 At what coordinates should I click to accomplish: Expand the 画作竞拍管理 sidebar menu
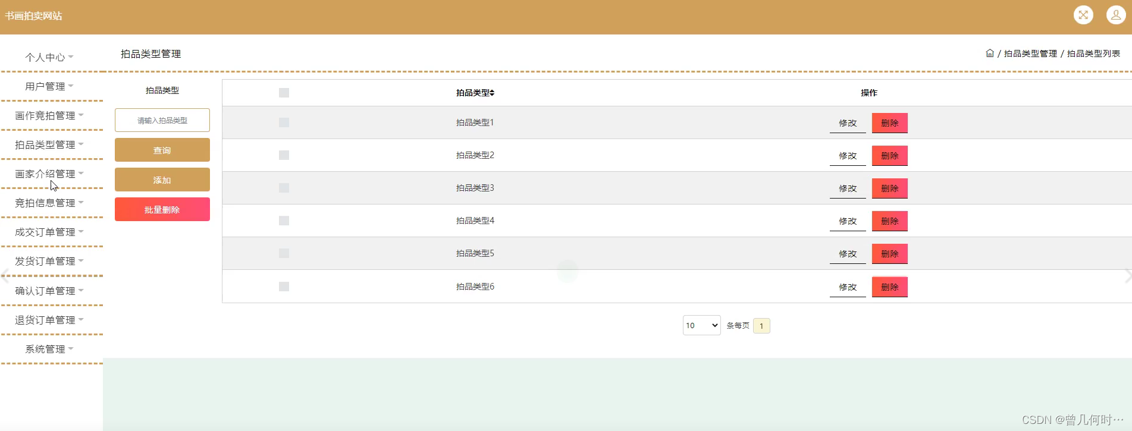[49, 115]
